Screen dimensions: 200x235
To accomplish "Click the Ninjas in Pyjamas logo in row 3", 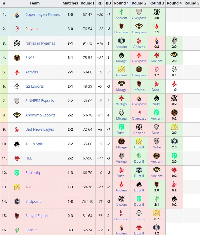I will (17, 43).
